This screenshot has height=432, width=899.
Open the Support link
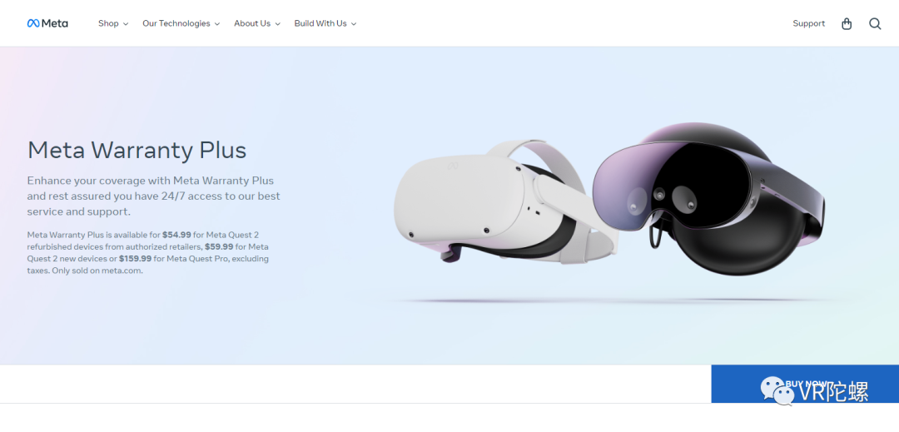pos(808,23)
